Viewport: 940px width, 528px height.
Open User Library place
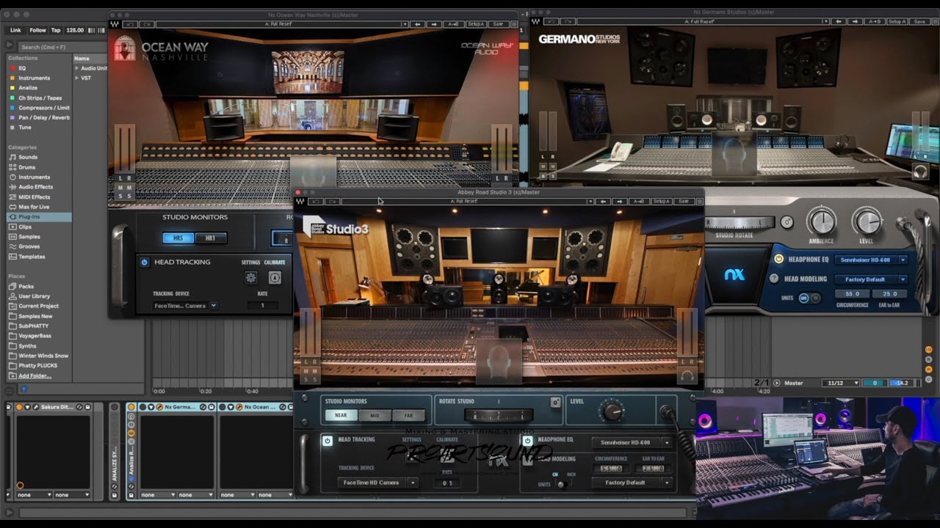click(x=34, y=296)
